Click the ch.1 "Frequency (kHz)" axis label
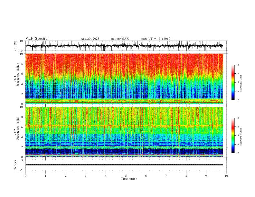 (18, 74)
